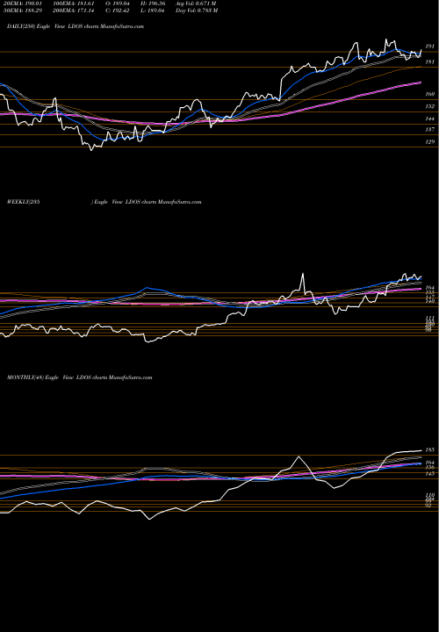This screenshot has height=632, width=439.
Task: Click the 144 price label on daily chart
Action: 430,118
